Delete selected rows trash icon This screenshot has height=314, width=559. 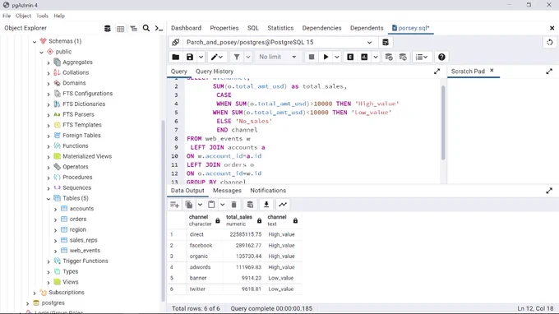(233, 205)
